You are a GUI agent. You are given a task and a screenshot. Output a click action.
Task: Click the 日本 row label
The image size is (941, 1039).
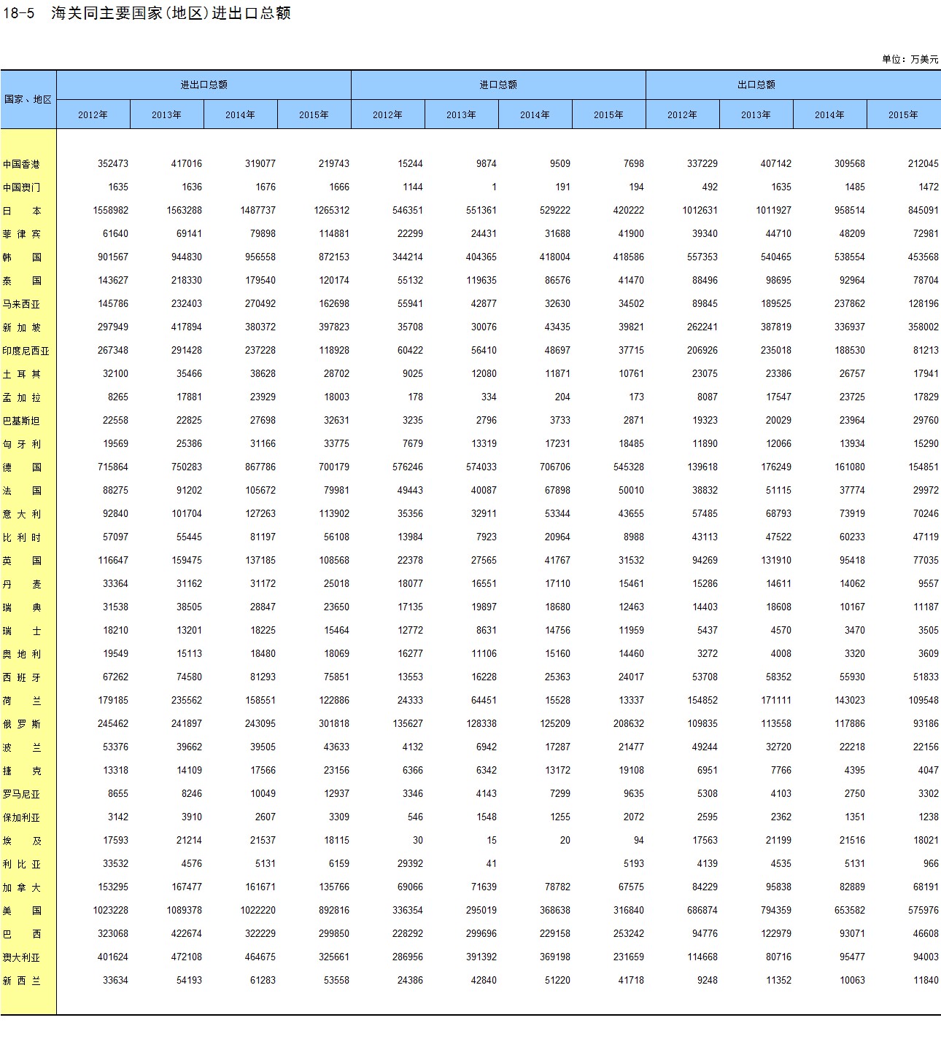click(22, 211)
